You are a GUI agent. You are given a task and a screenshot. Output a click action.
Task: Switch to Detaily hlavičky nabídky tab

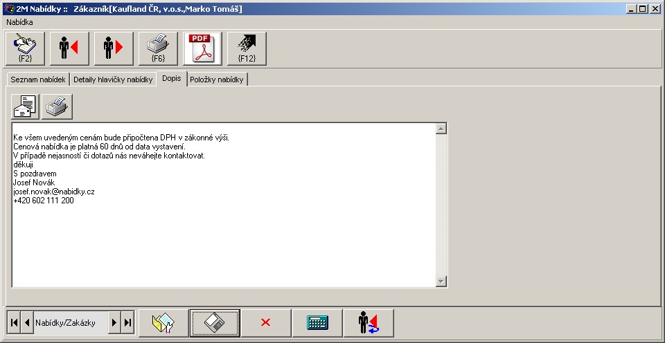point(113,80)
